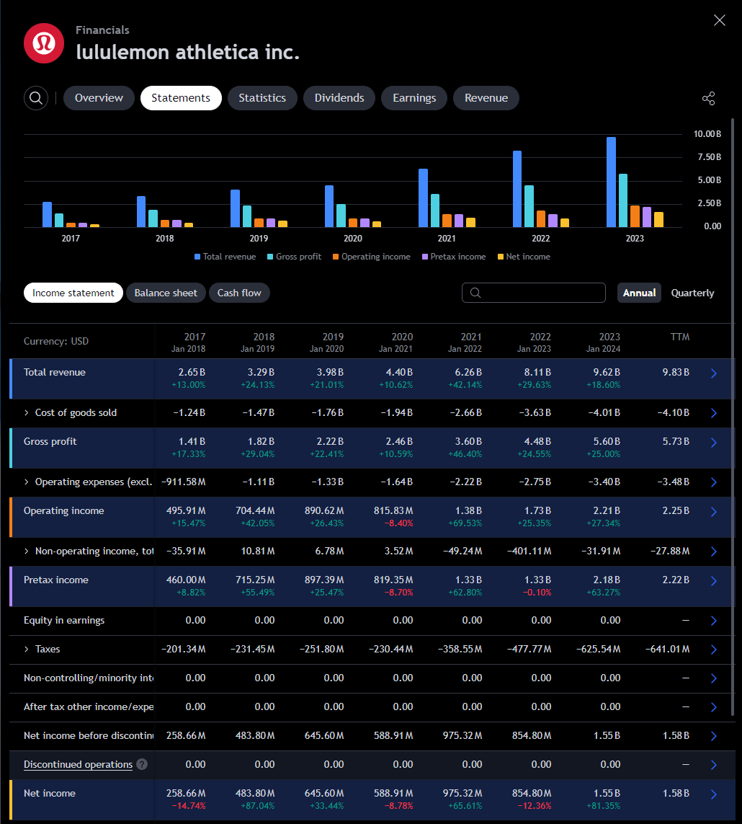The image size is (742, 824).
Task: Click the Gross profit row label
Action: [50, 441]
